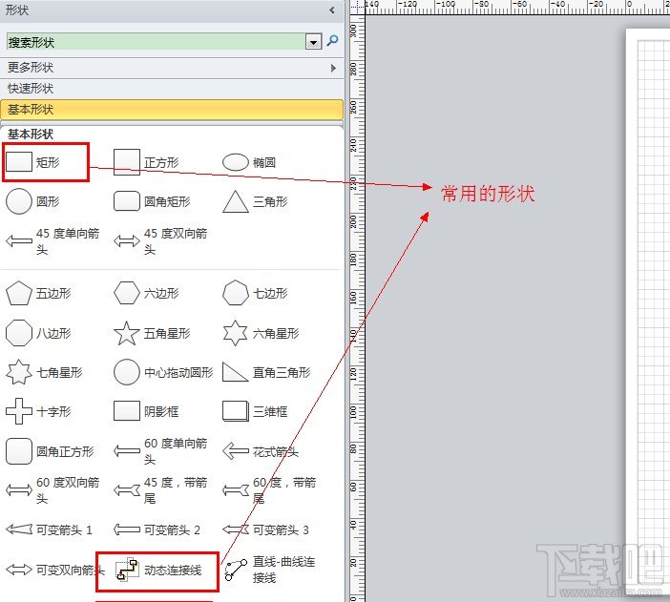Screen dimensions: 670x602
Task: Expand the 更多形状 submenu arrow
Action: [333, 68]
